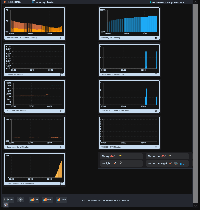Image resolution: width=200 pixels, height=210 pixels.
Task: Open the Tonight 72° forecast card
Action: [121, 163]
